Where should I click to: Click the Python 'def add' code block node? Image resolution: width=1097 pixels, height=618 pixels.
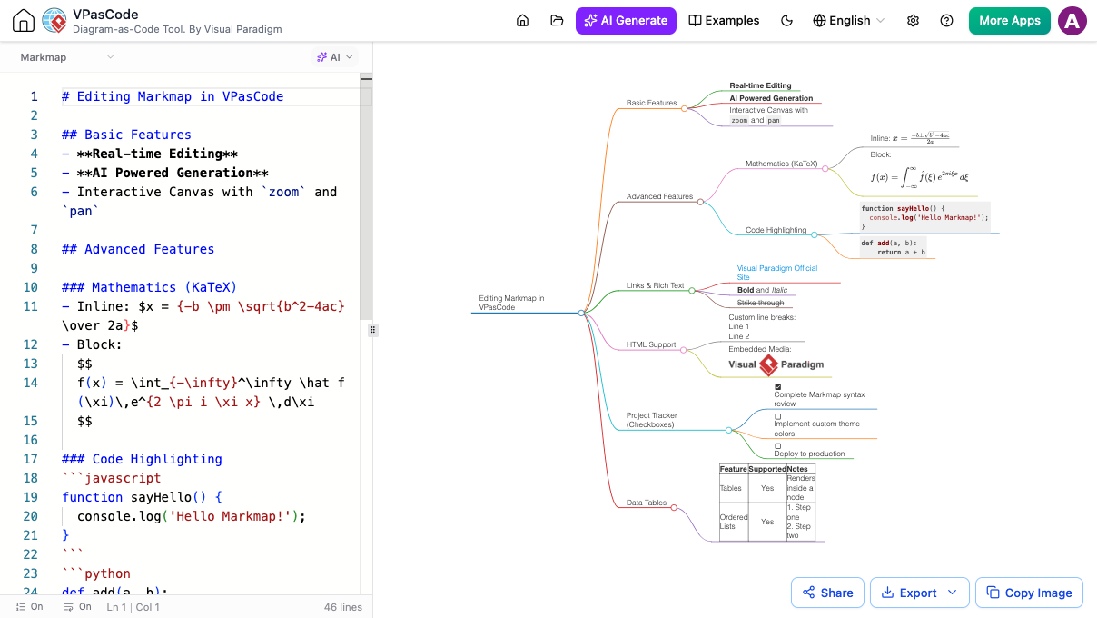click(892, 247)
